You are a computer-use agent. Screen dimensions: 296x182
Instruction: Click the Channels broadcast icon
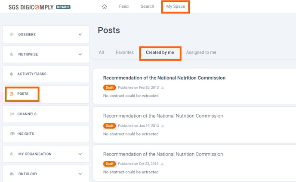coord(12,114)
